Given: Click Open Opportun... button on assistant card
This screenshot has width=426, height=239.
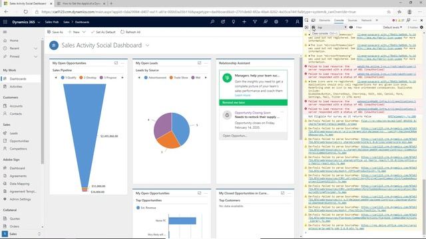Looking at the screenshot, I should pos(253,135).
